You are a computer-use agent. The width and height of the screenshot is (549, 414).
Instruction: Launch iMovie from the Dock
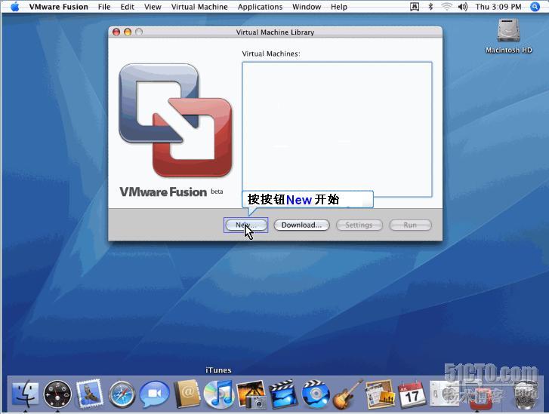click(283, 394)
